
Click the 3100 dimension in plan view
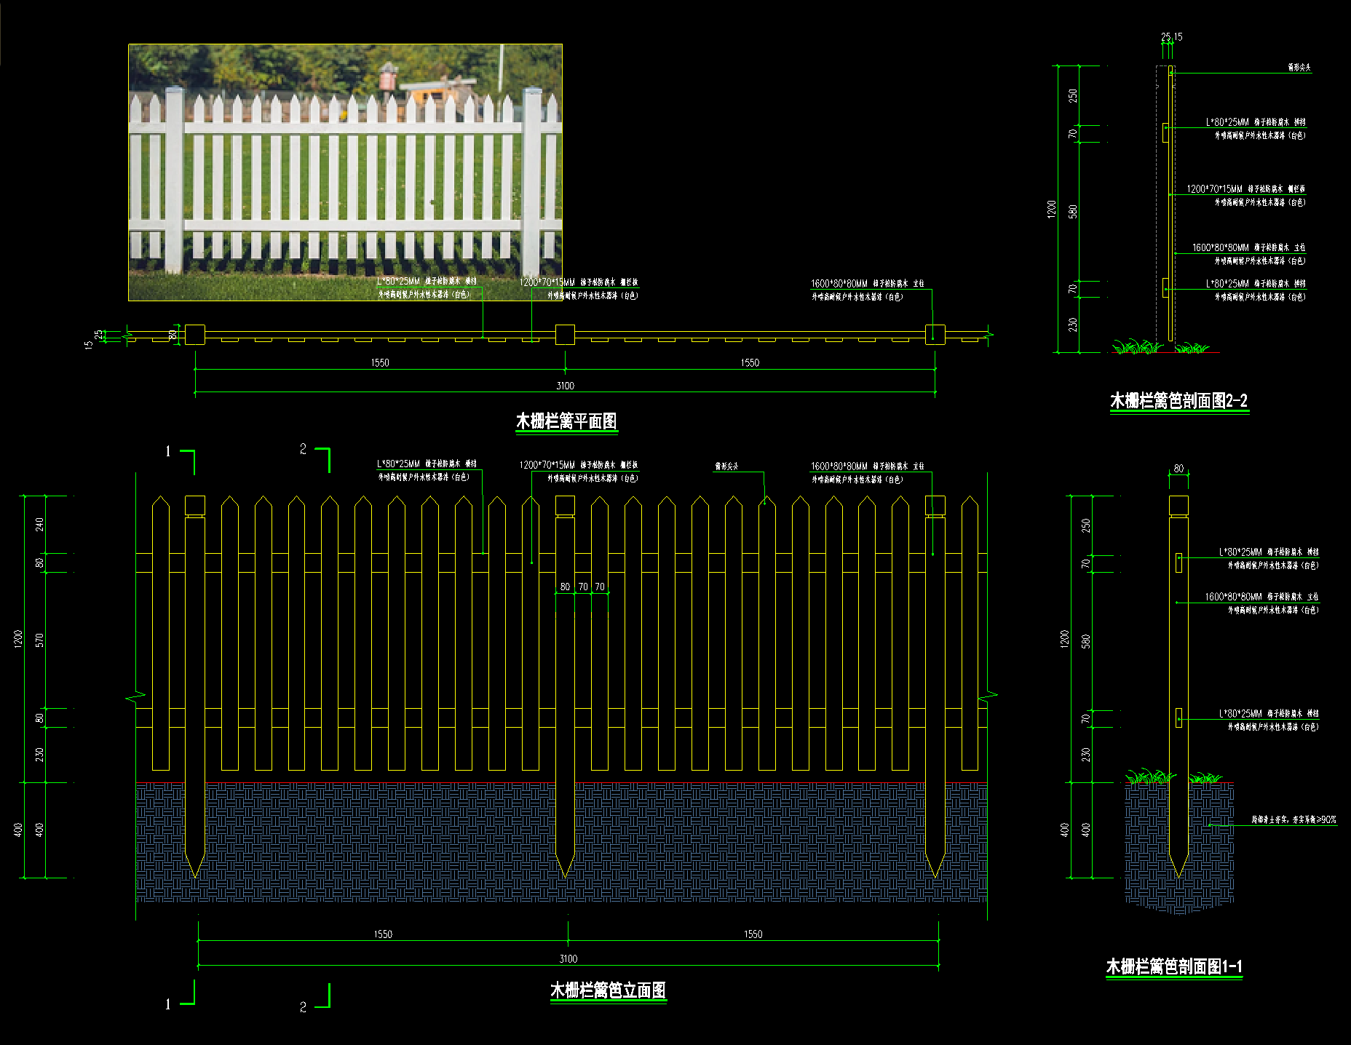coord(565,386)
